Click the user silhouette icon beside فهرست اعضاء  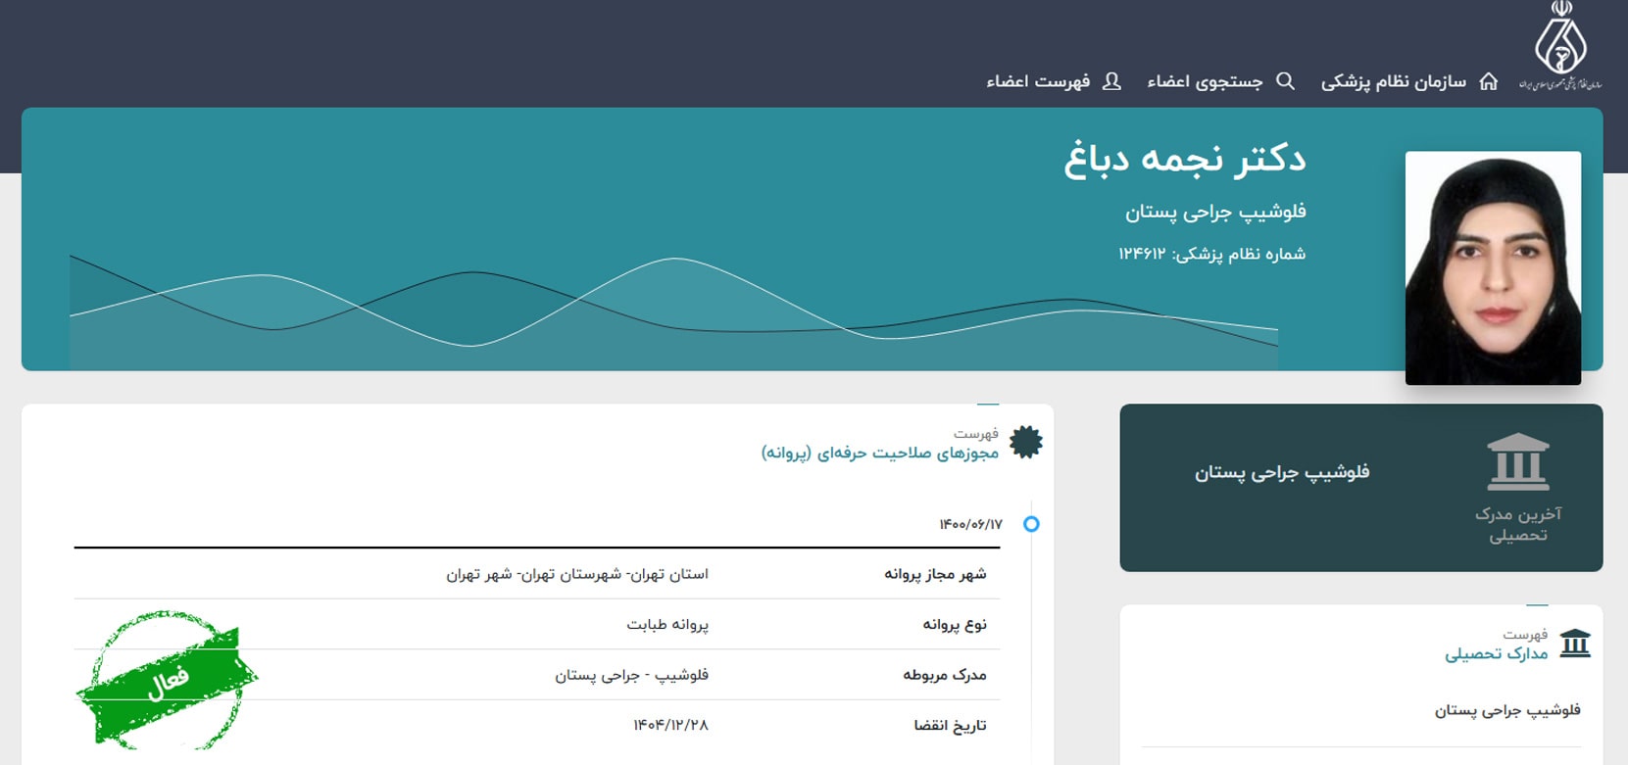pyautogui.click(x=1111, y=81)
